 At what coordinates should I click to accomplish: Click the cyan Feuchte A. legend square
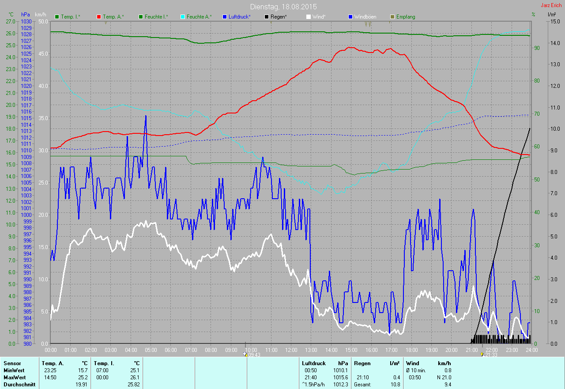point(183,17)
